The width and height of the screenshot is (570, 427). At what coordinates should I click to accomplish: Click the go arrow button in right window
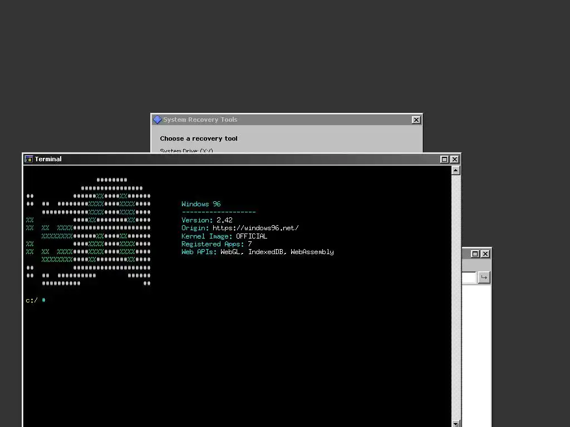tap(484, 277)
